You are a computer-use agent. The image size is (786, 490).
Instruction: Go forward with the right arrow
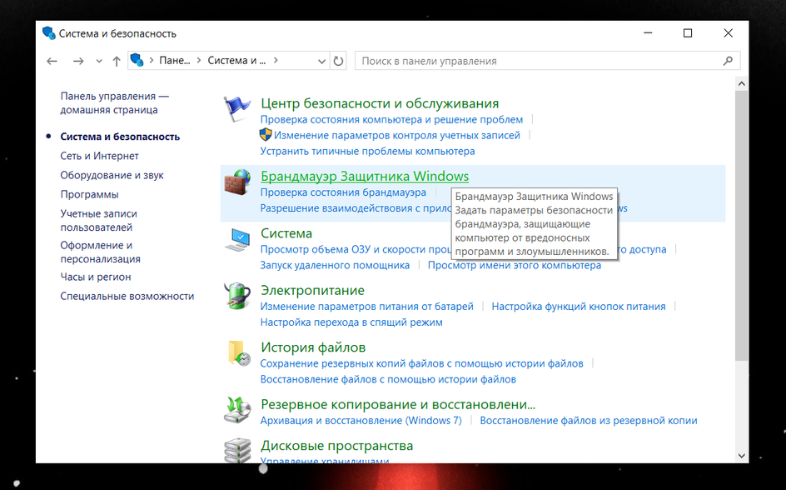coord(77,61)
